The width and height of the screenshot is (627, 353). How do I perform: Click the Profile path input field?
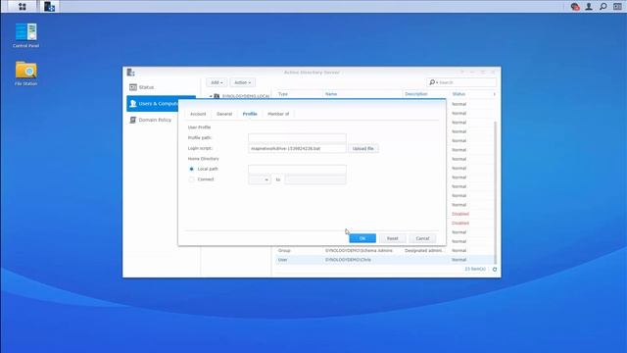297,138
